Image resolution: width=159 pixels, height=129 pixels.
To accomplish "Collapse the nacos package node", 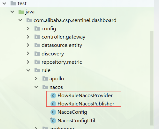I will coord(36,87).
